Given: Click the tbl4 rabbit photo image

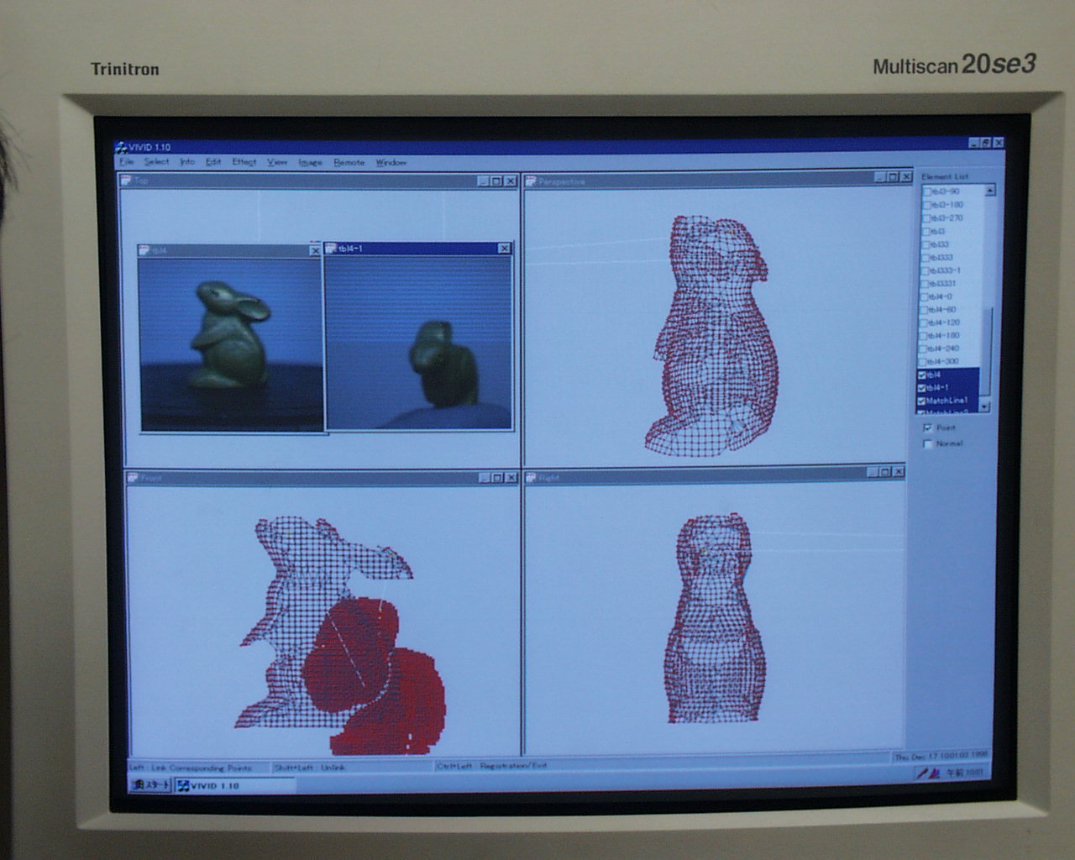Looking at the screenshot, I should tap(231, 343).
